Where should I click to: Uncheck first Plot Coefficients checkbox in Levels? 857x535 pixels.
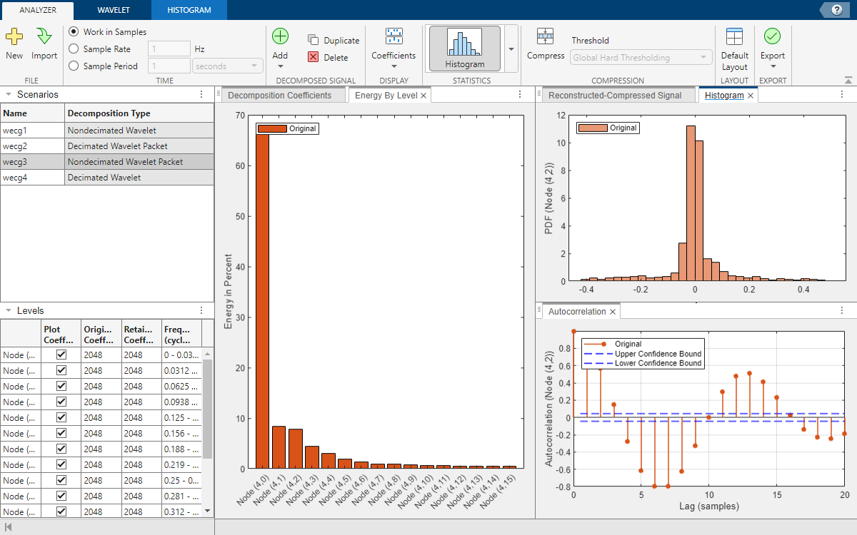pyautogui.click(x=61, y=355)
